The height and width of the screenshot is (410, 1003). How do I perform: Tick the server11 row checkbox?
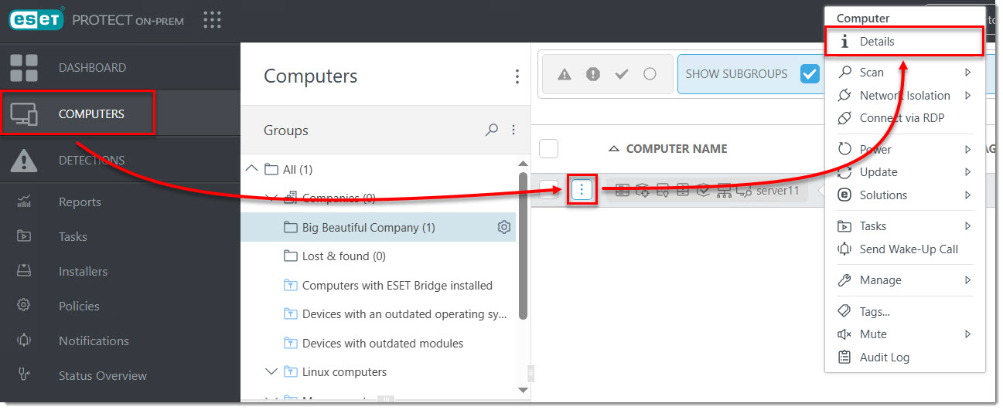click(548, 190)
